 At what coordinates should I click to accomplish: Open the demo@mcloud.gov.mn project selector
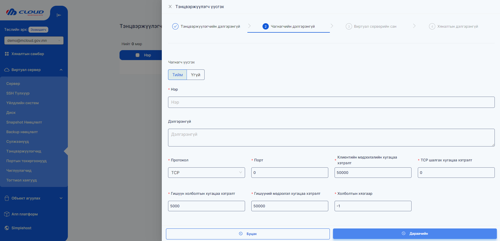(x=34, y=40)
